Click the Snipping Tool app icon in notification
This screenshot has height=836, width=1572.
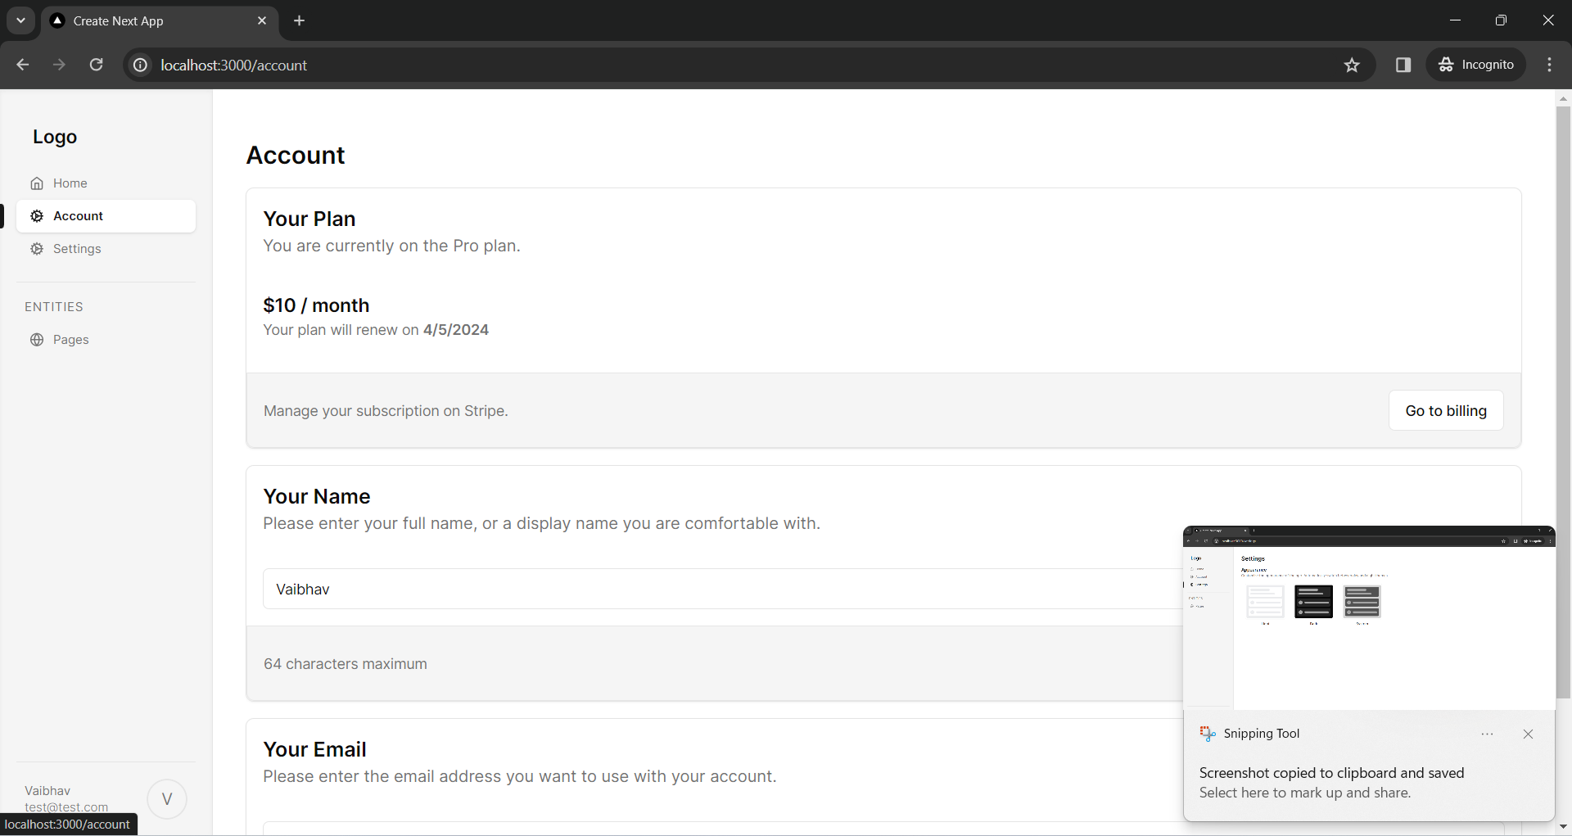pyautogui.click(x=1208, y=734)
